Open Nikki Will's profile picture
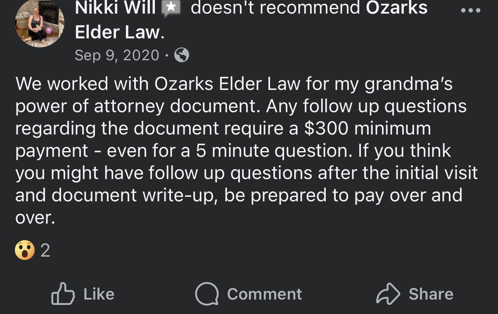498x314 pixels. pos(40,24)
